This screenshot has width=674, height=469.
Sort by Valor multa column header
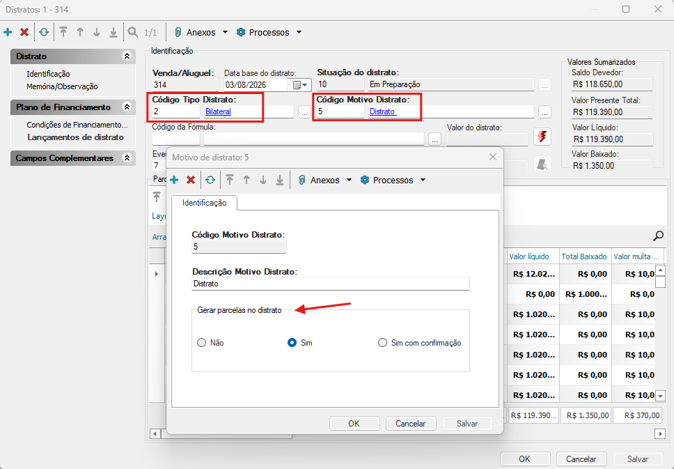click(636, 256)
